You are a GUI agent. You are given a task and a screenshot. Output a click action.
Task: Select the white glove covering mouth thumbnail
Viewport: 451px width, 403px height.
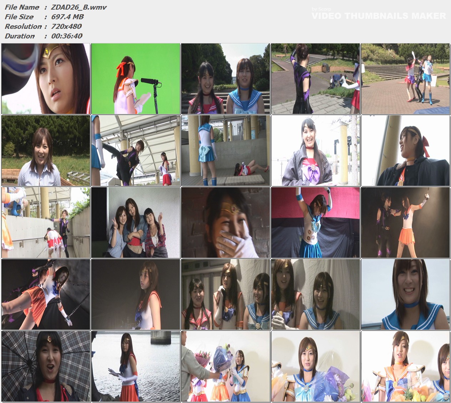[x=225, y=223]
